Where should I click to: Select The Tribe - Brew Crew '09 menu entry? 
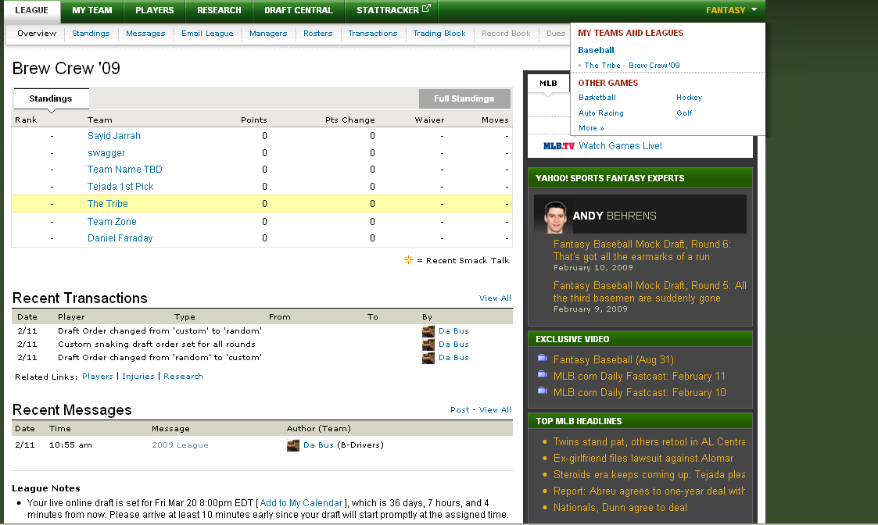click(633, 66)
